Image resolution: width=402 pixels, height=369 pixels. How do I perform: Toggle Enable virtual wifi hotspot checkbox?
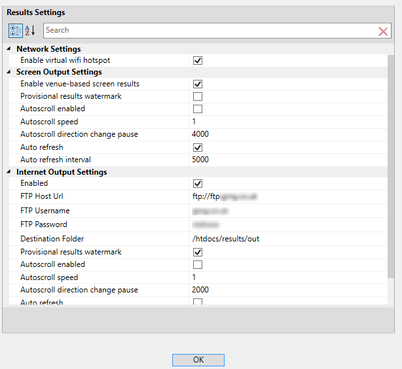198,60
